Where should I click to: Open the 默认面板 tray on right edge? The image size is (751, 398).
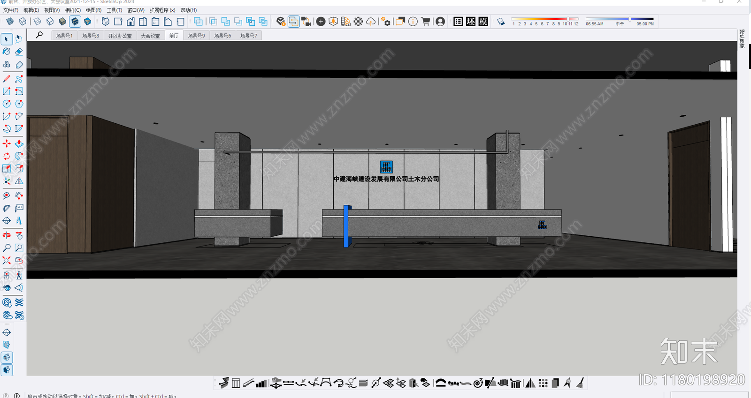(742, 39)
